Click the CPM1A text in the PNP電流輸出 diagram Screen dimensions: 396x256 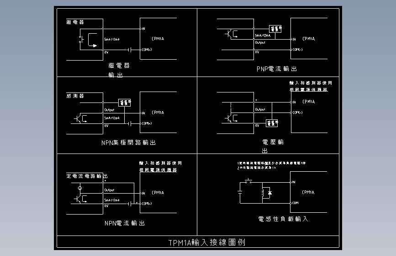tap(309, 39)
